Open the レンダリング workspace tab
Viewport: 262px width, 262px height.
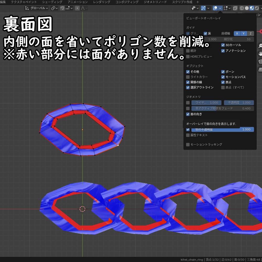pos(101,2)
